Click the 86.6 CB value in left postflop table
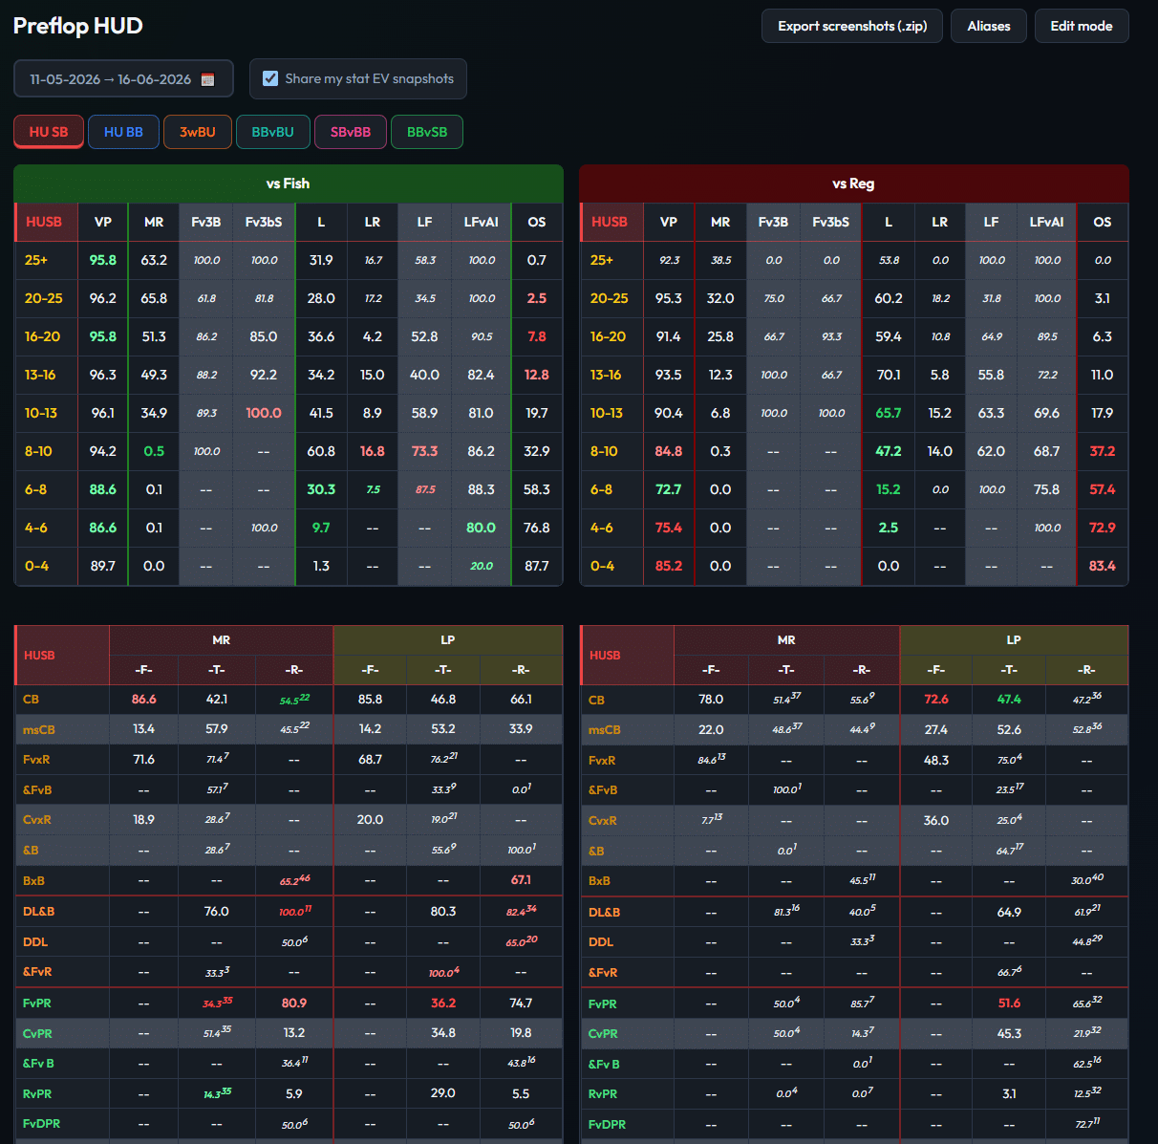Image resolution: width=1158 pixels, height=1144 pixels. (144, 700)
